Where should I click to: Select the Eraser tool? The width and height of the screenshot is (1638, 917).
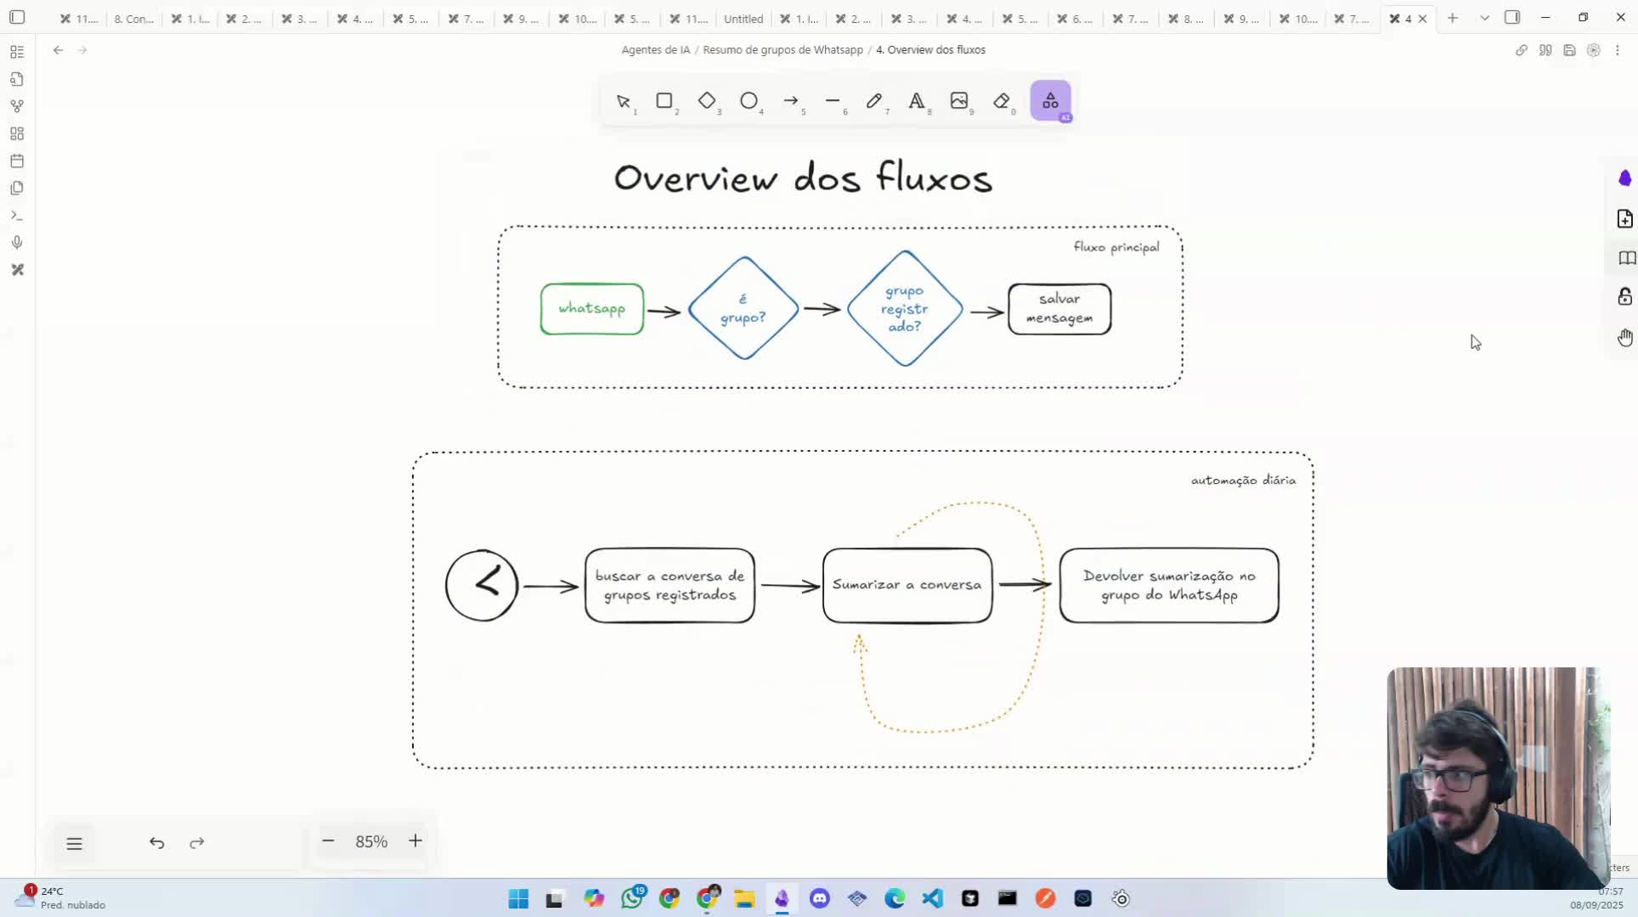pyautogui.click(x=1003, y=101)
